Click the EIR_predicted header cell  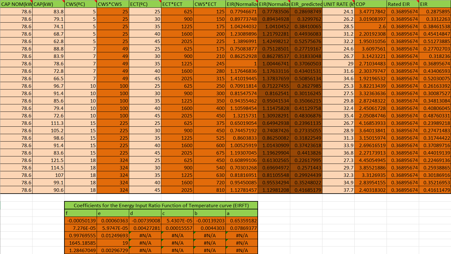point(306,4)
